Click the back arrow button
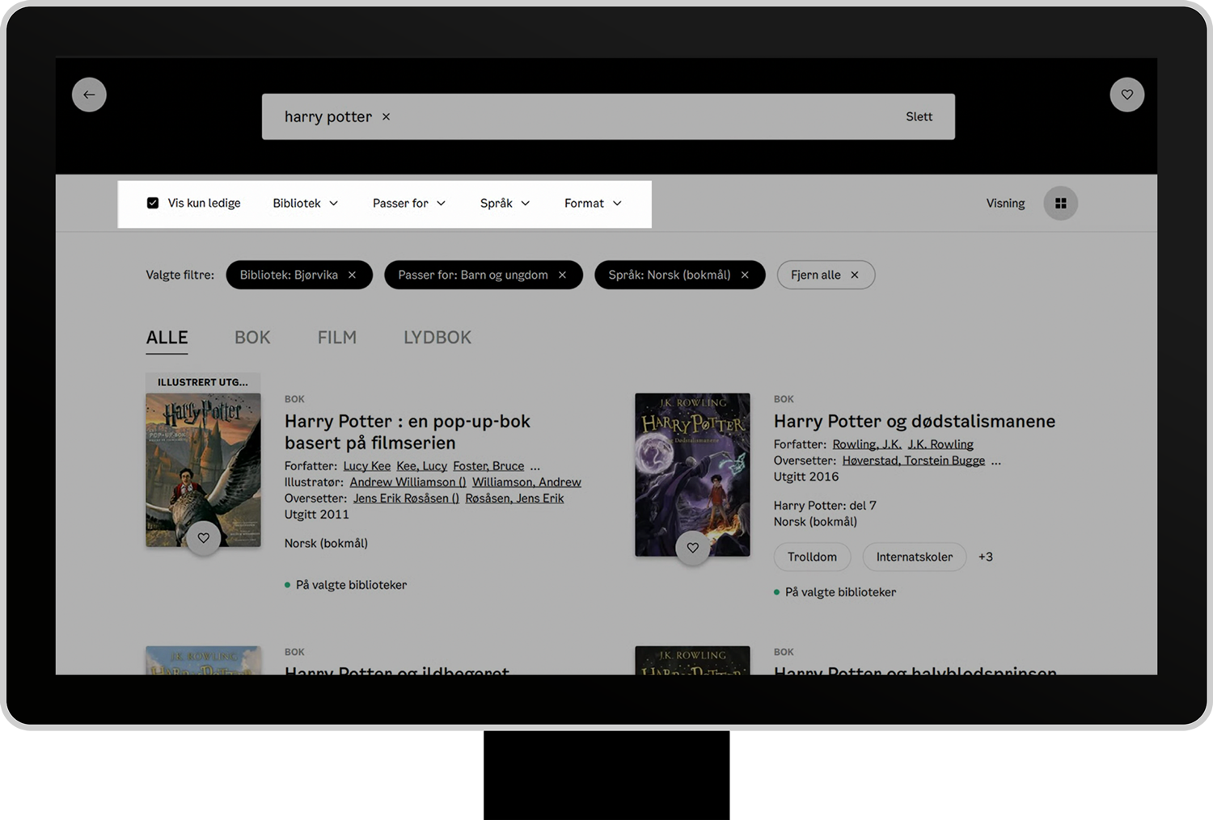 (x=89, y=95)
